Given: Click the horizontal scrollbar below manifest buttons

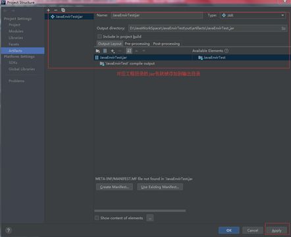Looking at the screenshot, I should point(140,211).
